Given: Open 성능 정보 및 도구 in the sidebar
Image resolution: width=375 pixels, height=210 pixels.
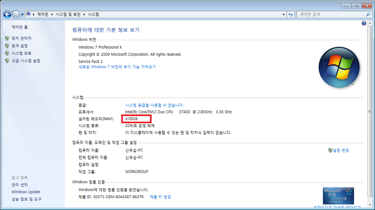Looking at the screenshot, I should tap(26, 199).
